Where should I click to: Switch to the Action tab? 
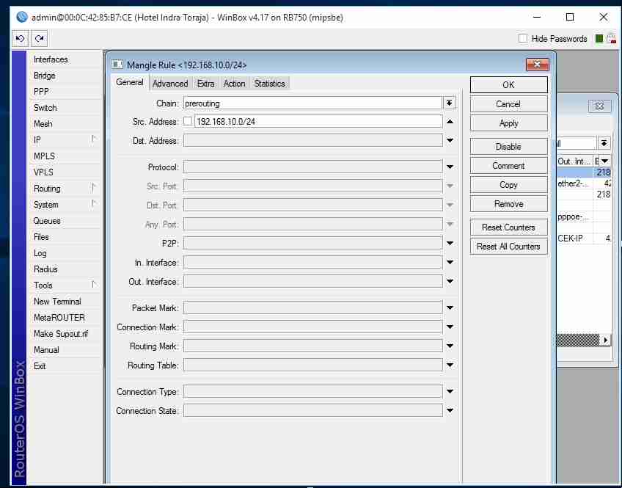(234, 84)
